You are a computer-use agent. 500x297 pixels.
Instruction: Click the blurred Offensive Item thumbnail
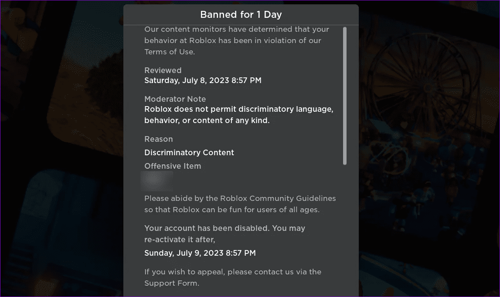coord(157,180)
